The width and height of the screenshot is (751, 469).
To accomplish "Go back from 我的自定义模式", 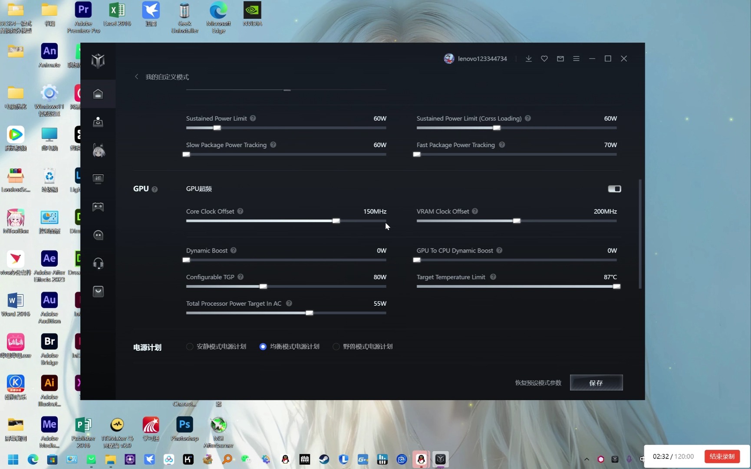I will (136, 77).
